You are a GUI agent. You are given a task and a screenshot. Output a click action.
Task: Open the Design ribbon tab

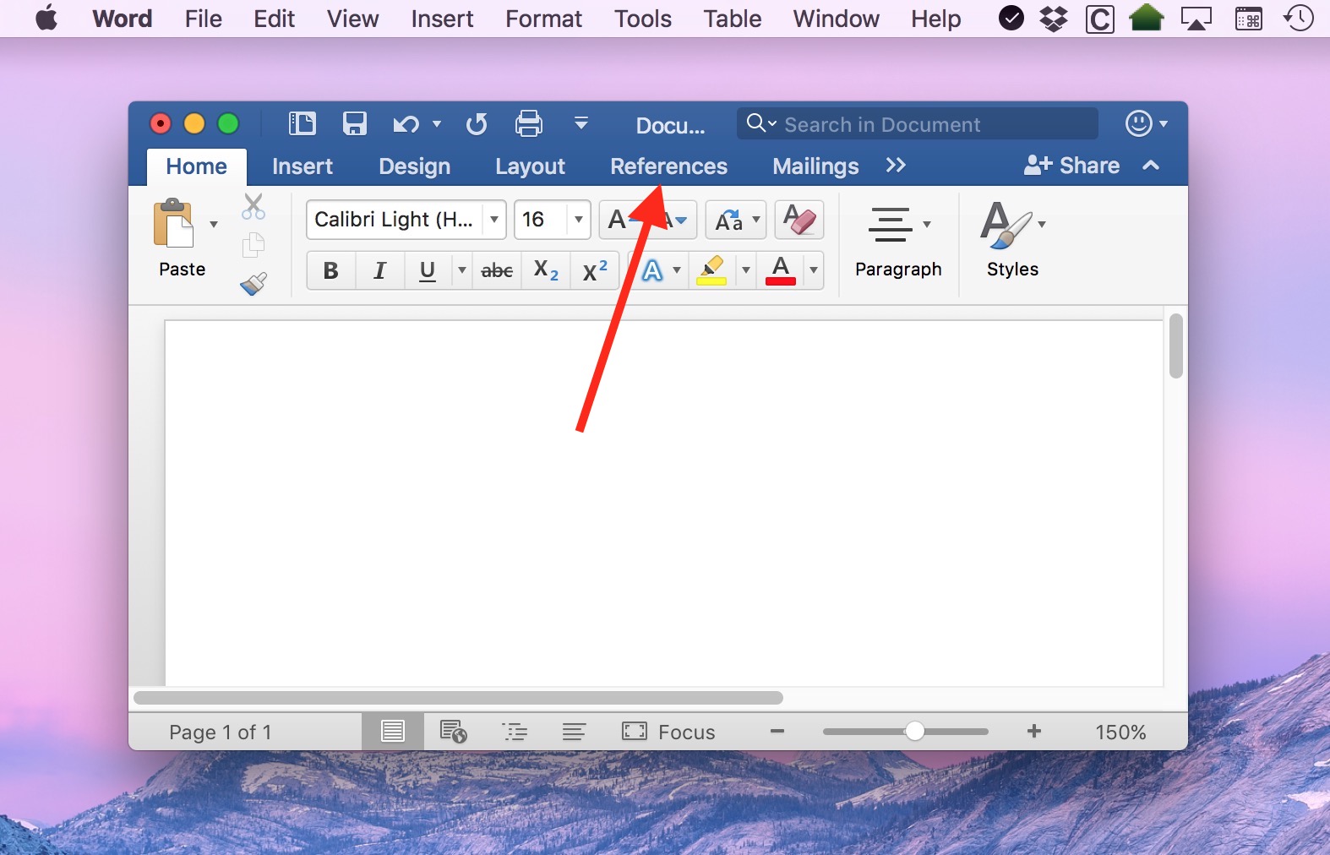pos(414,166)
